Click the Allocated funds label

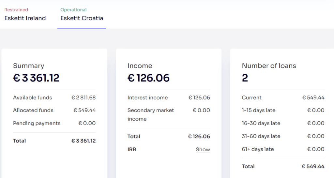[x=33, y=110]
